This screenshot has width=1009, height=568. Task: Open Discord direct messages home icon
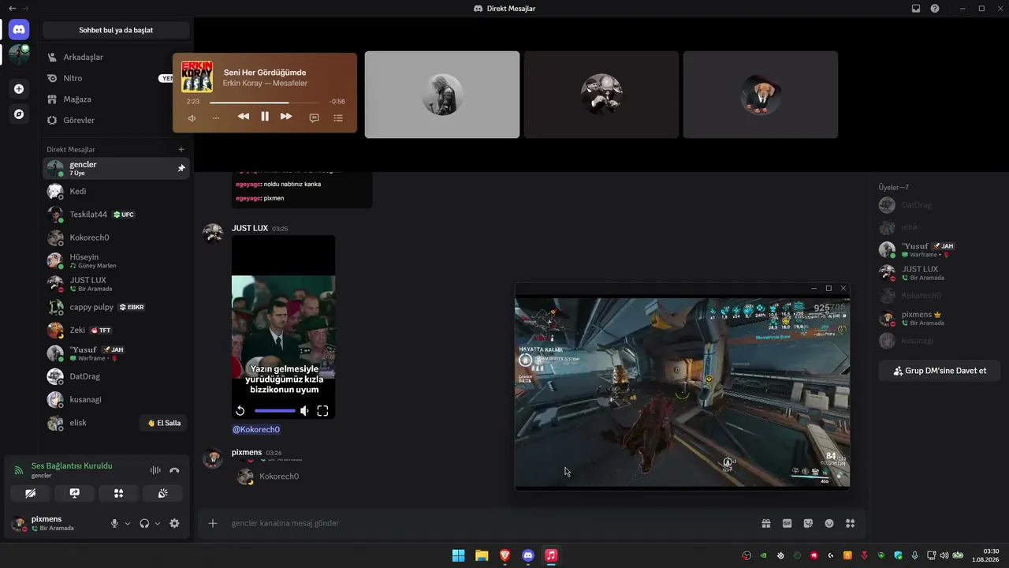click(19, 30)
